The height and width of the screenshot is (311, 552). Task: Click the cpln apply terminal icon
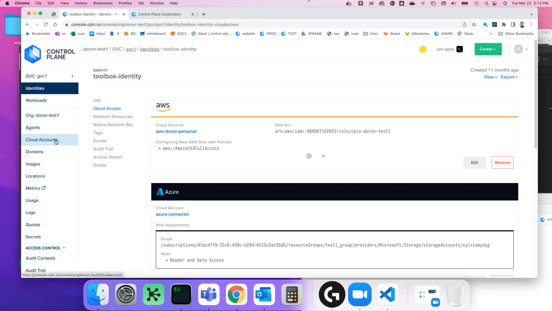point(459,49)
